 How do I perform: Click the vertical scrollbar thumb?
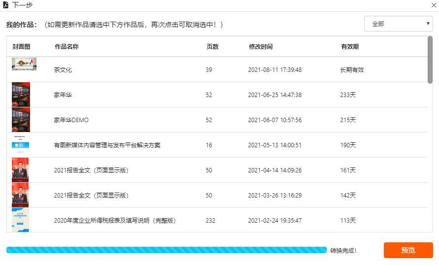tap(430, 60)
